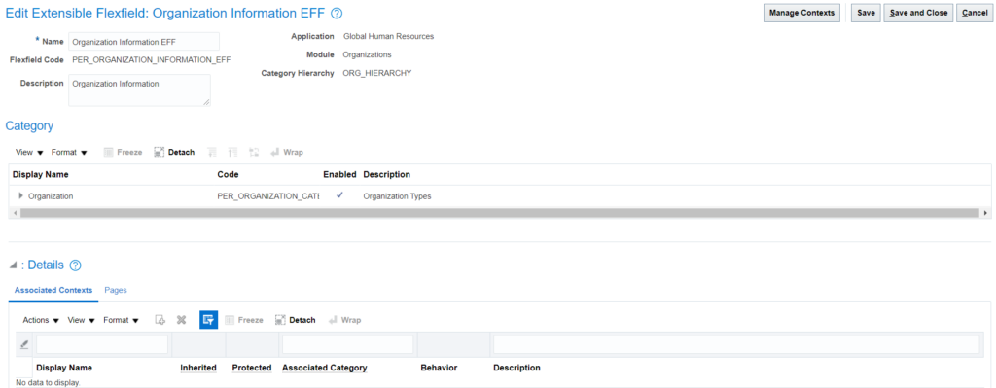Viewport: 996px width, 388px height.
Task: Collapse the Details section
Action: 13,265
